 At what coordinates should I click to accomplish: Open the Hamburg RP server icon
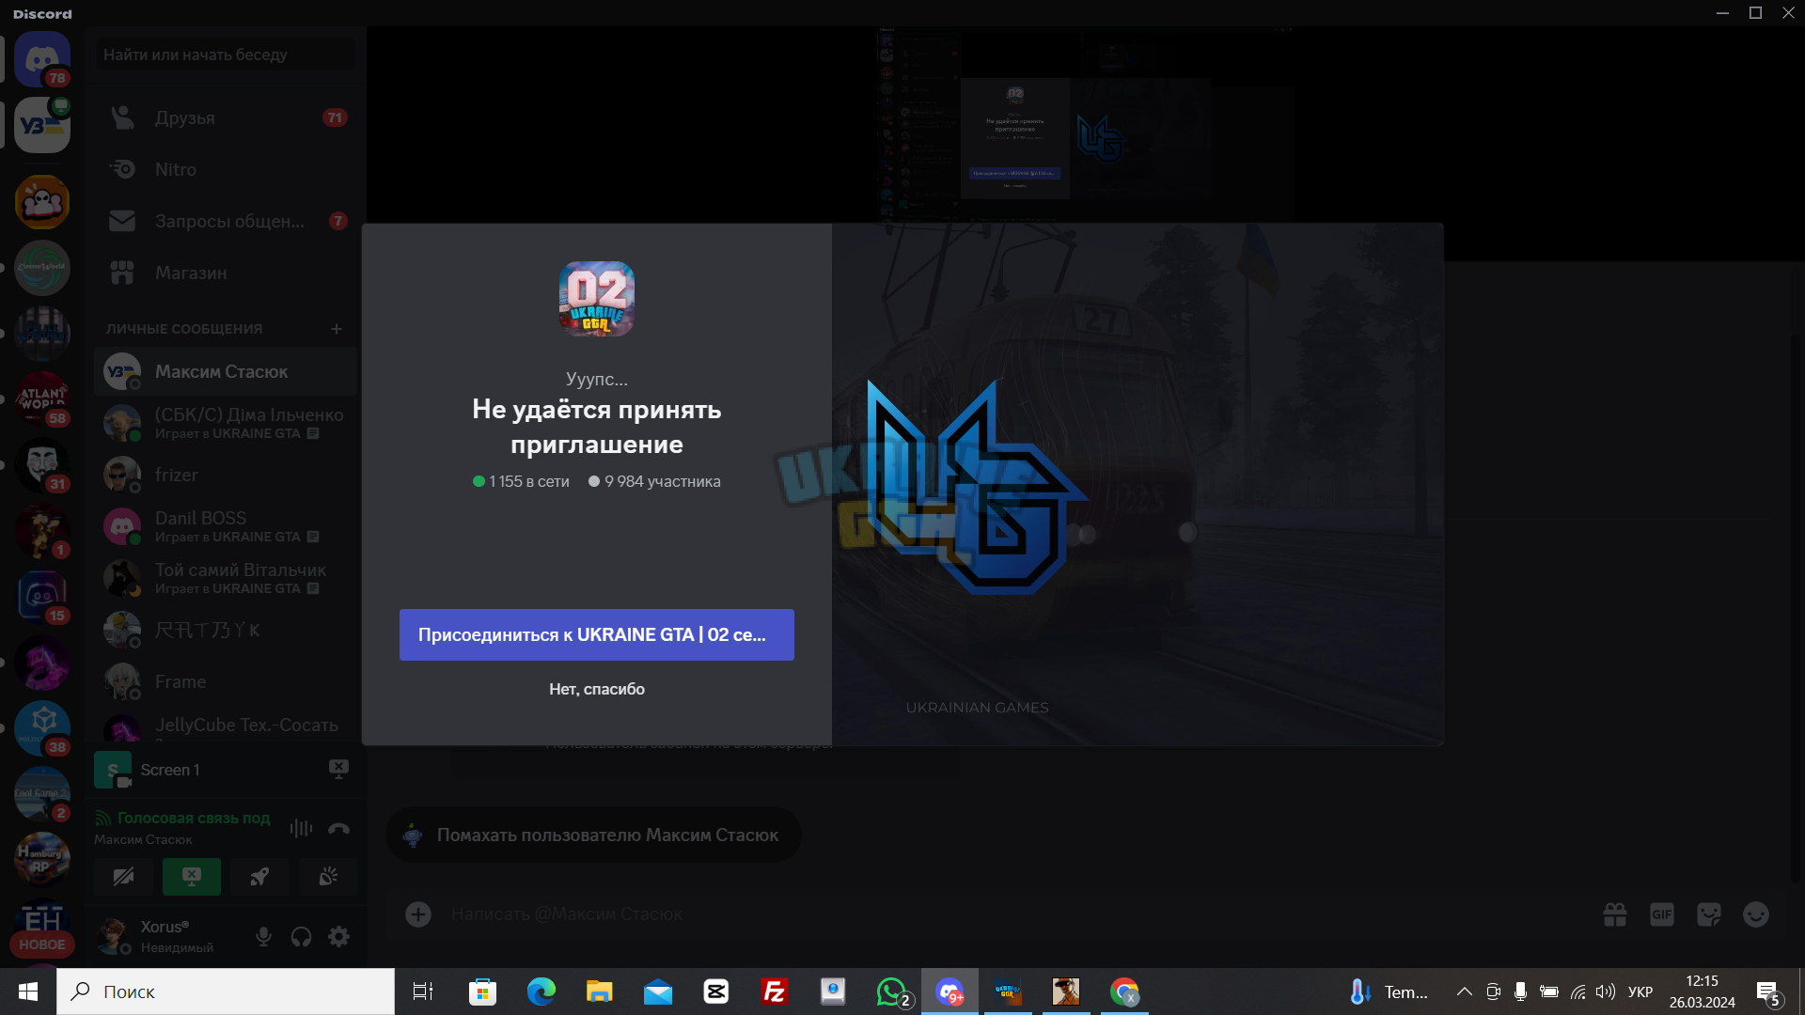click(42, 860)
